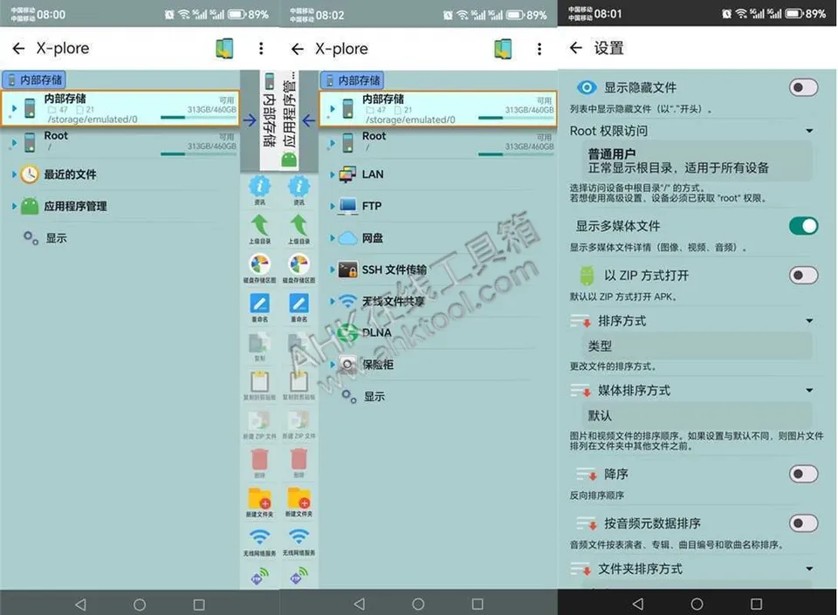The width and height of the screenshot is (838, 615).
Task: Open the 保险柜 vault entry
Action: tap(437, 364)
